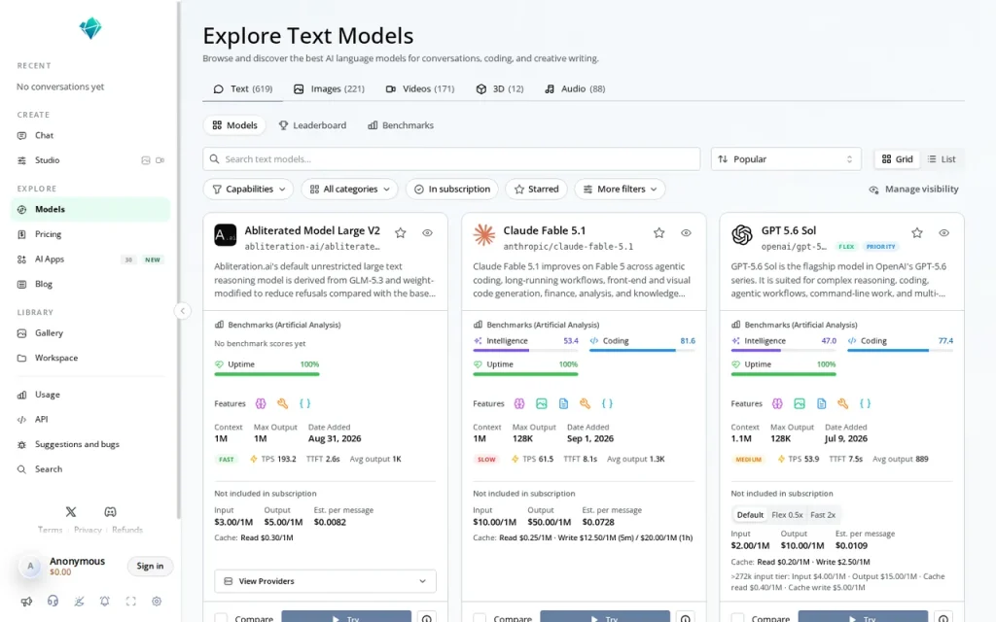Expand the More filters dropdown
The height and width of the screenshot is (622, 996).
pyautogui.click(x=620, y=190)
